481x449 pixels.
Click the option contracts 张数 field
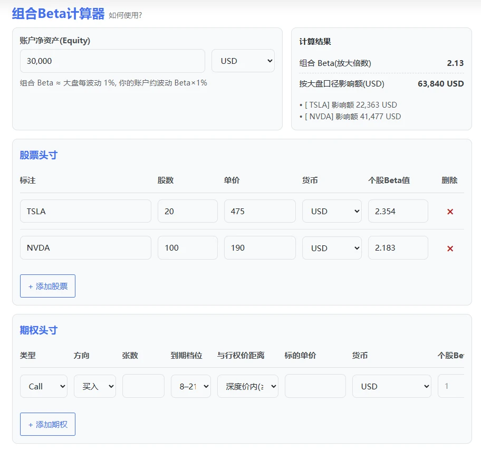[143, 386]
